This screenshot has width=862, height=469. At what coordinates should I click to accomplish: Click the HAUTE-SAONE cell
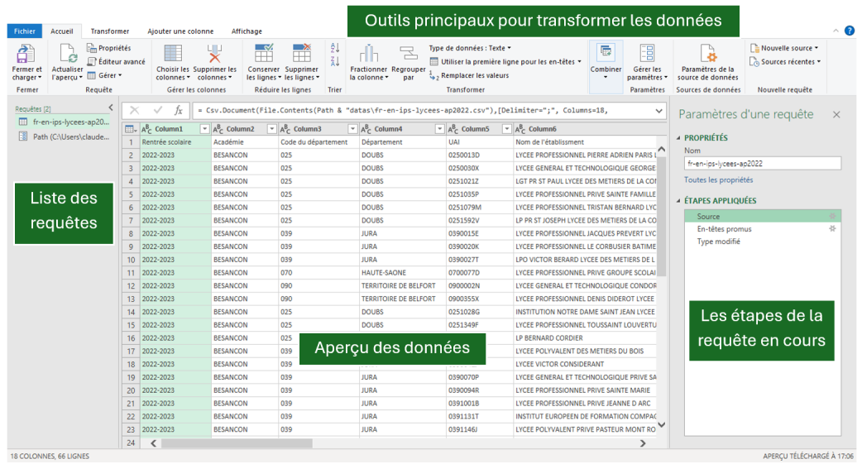pyautogui.click(x=402, y=273)
